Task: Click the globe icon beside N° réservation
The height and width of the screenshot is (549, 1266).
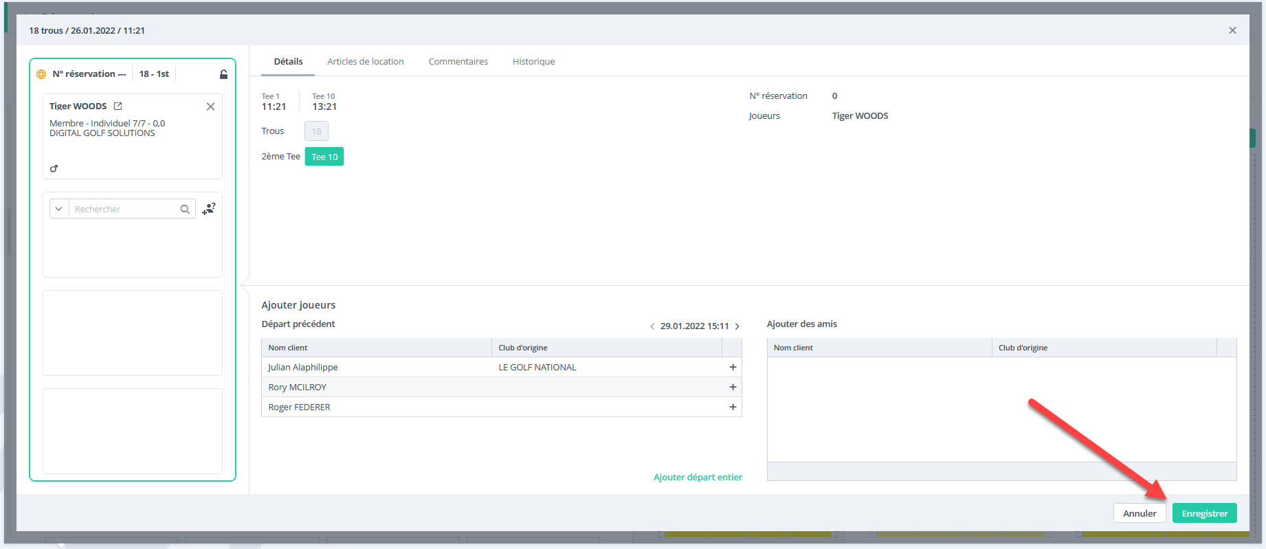Action: [x=41, y=74]
